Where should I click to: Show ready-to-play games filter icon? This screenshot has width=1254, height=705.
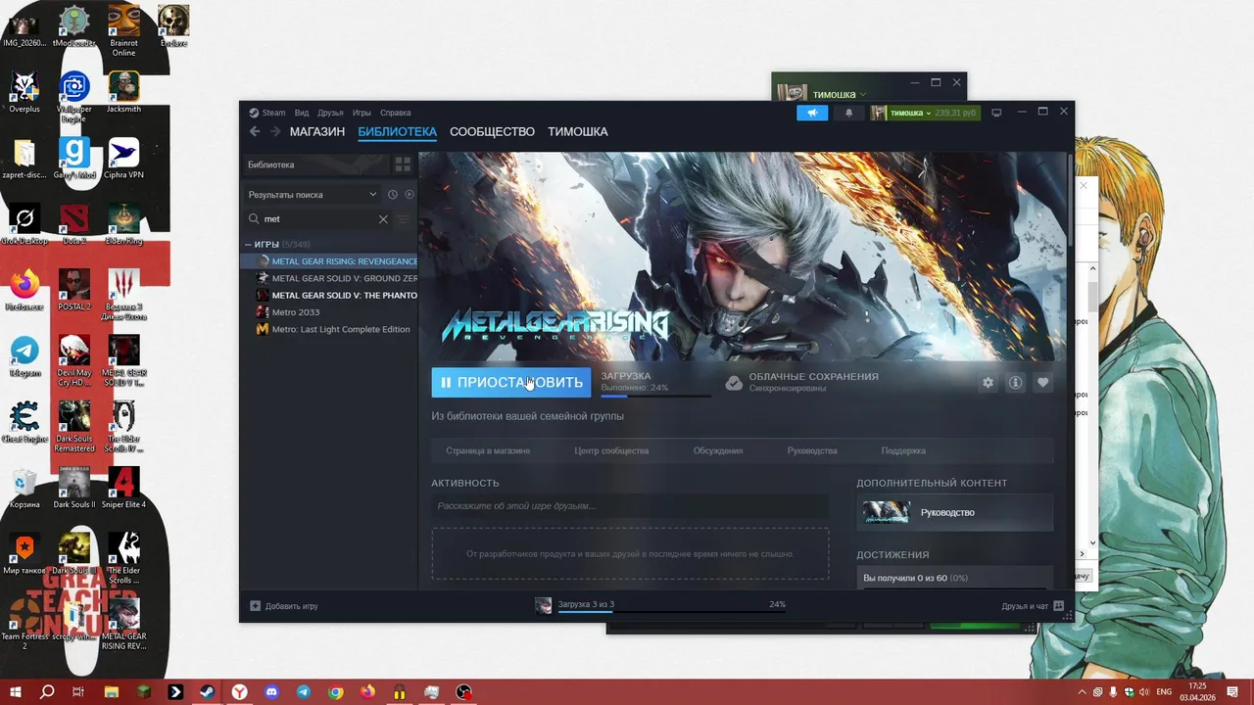coord(410,195)
